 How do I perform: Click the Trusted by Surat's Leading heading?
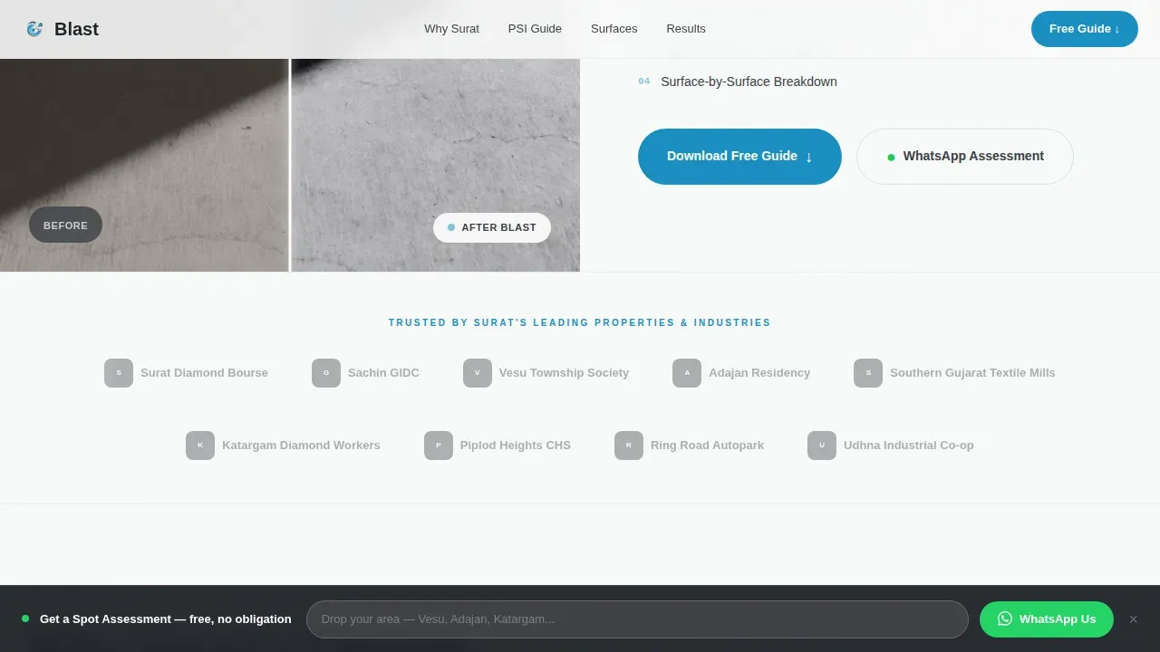tap(580, 322)
